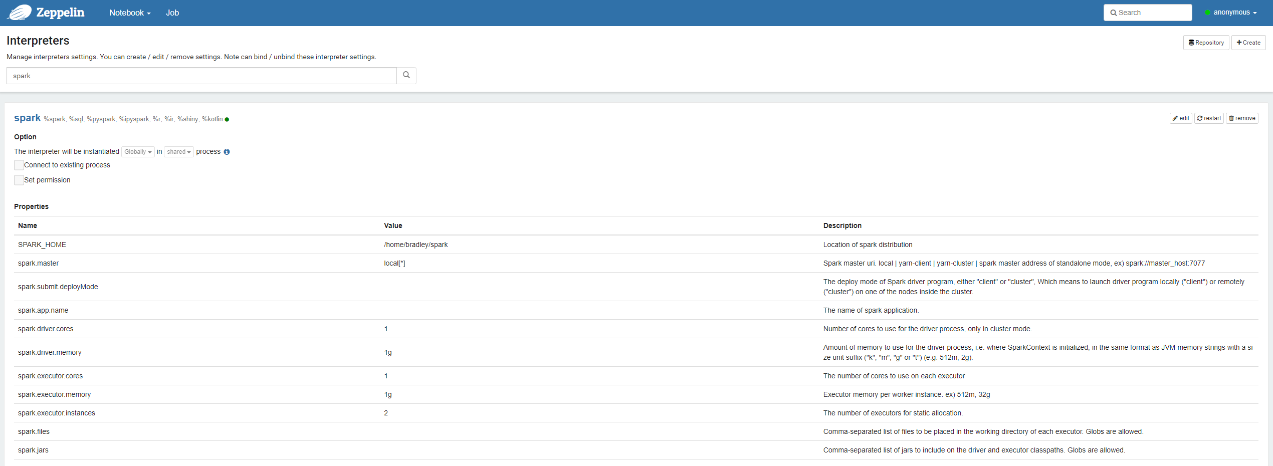The image size is (1273, 466).
Task: Open the Notebook menu
Action: click(x=130, y=13)
